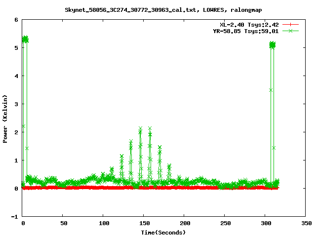Click the x-axis tick label 250
316x237 pixels.
click(226, 223)
